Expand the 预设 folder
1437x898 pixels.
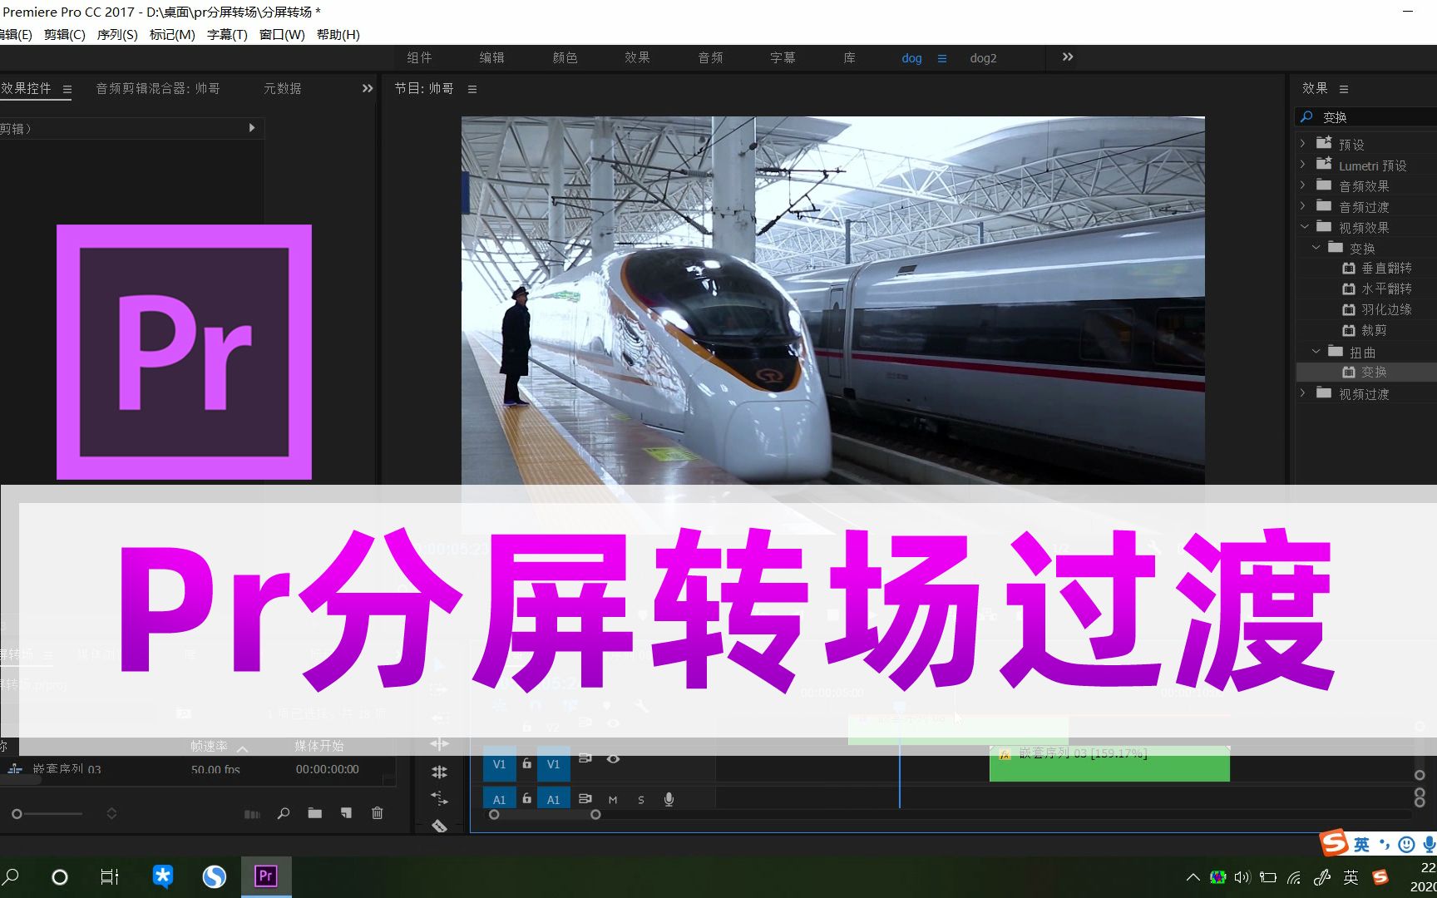[x=1303, y=144]
